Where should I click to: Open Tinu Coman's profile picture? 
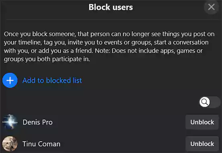click(x=10, y=144)
